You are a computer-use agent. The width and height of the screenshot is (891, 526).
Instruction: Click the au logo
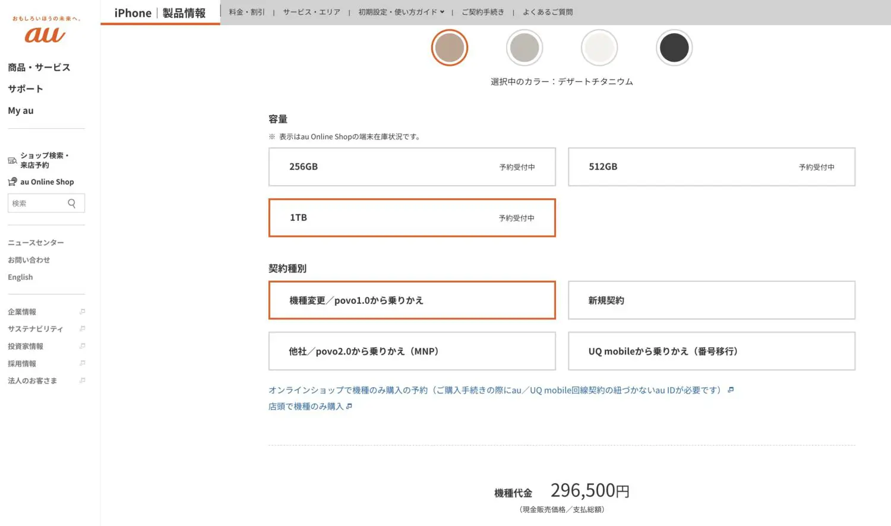pyautogui.click(x=45, y=34)
